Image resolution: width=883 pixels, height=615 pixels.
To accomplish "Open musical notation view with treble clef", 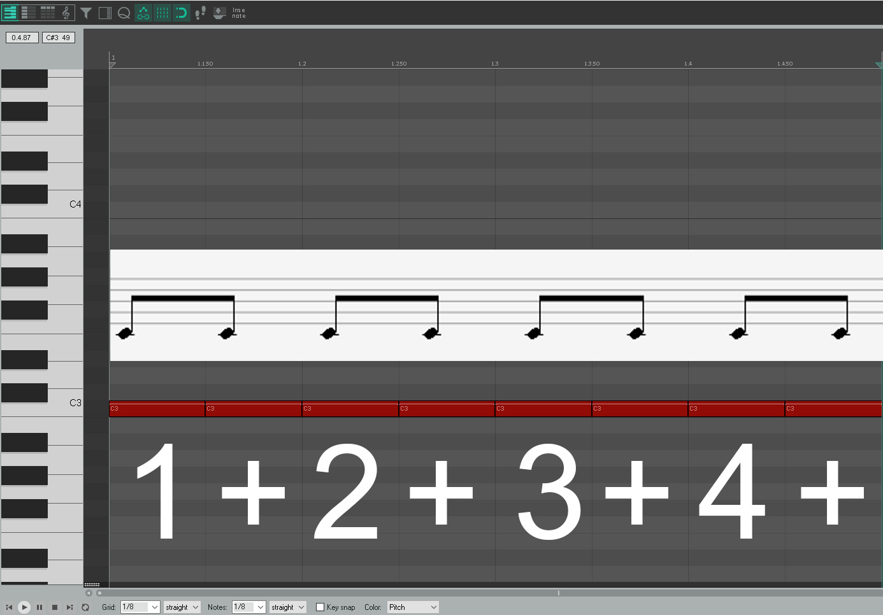I will (66, 13).
